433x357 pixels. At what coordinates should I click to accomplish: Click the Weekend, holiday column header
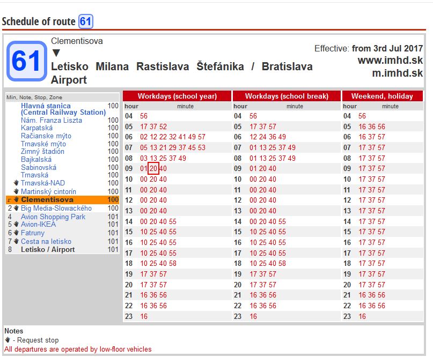pos(382,96)
